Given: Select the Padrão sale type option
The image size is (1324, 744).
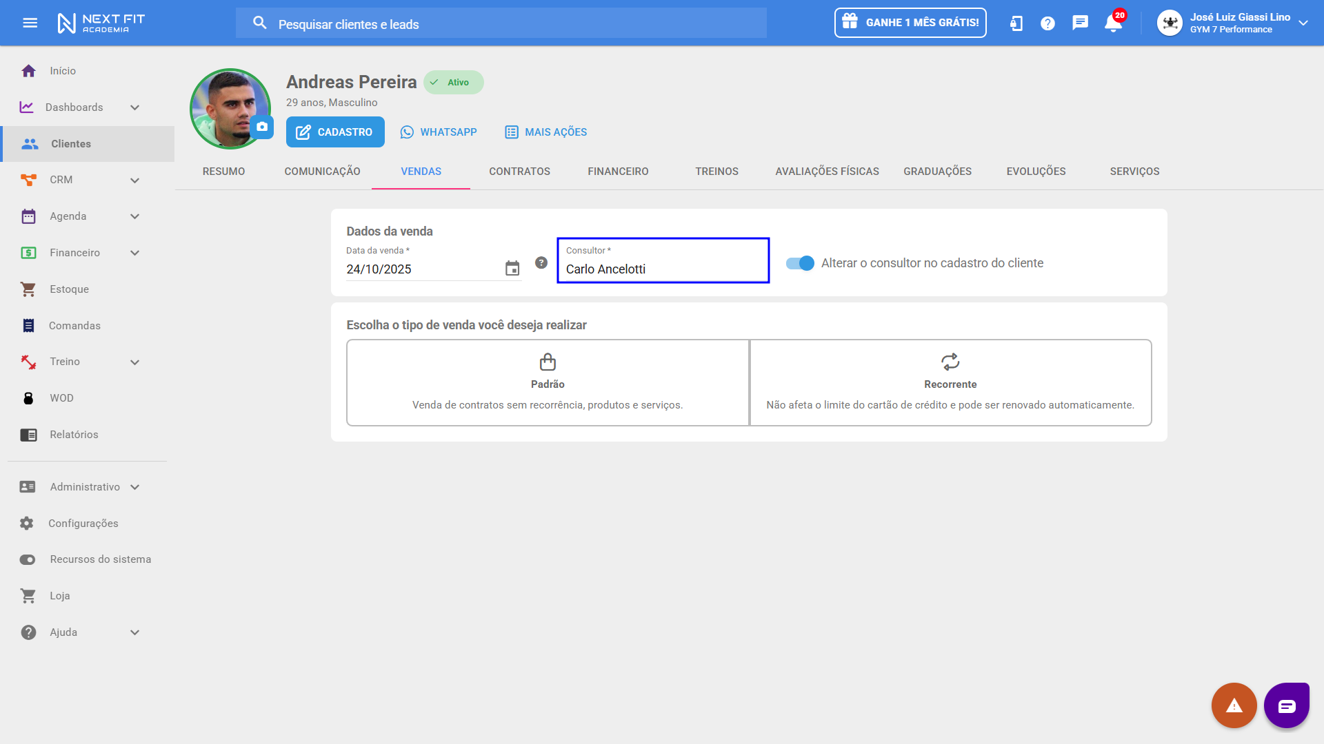Looking at the screenshot, I should point(548,382).
